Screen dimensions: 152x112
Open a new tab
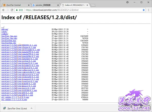pyautogui.click(x=93, y=5)
